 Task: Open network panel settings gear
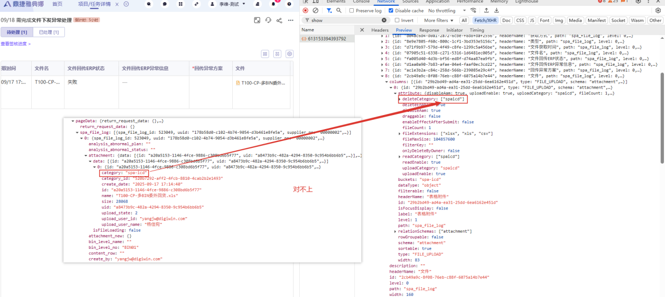659,10
